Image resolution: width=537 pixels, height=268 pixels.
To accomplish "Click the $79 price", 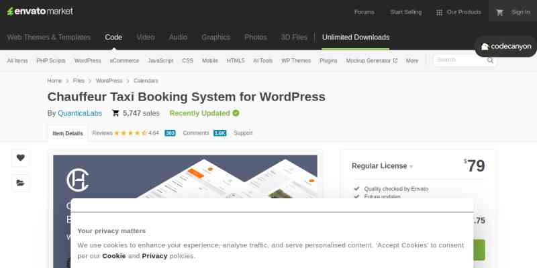I will (475, 166).
